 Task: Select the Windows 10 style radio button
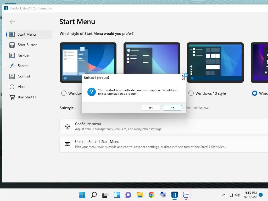(191, 93)
